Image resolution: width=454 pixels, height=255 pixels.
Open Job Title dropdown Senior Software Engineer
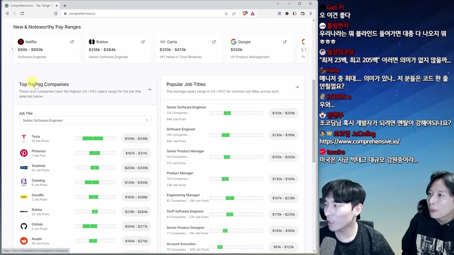pos(85,120)
